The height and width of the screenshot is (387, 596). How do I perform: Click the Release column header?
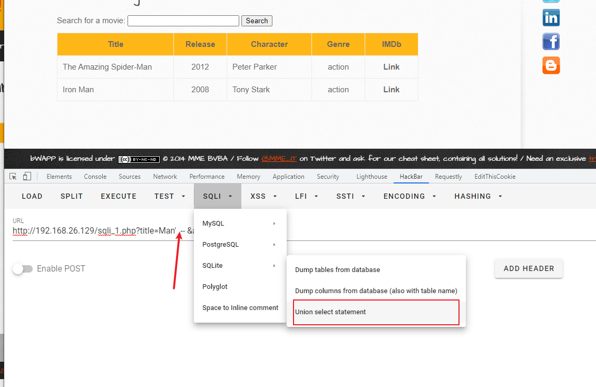coord(200,44)
